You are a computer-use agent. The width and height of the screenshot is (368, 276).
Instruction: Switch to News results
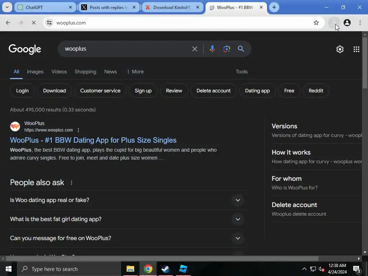pos(110,72)
